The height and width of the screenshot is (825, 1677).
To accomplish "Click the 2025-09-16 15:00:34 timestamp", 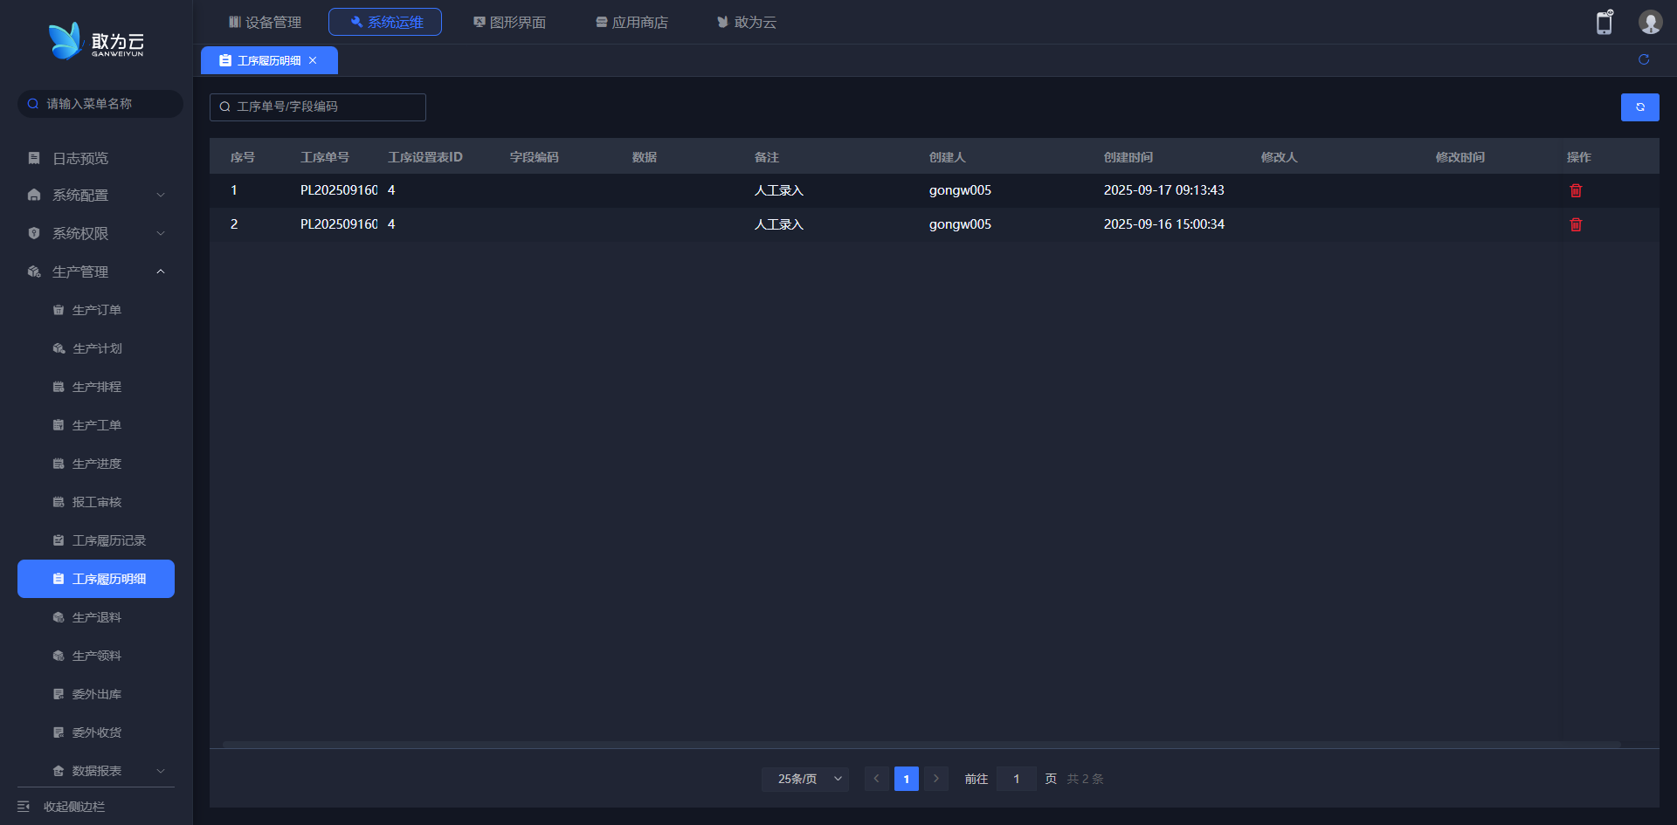I will pyautogui.click(x=1164, y=224).
